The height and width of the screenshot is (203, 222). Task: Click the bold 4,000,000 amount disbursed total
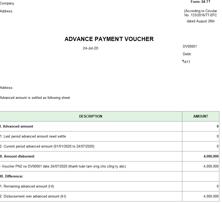(x=211, y=156)
